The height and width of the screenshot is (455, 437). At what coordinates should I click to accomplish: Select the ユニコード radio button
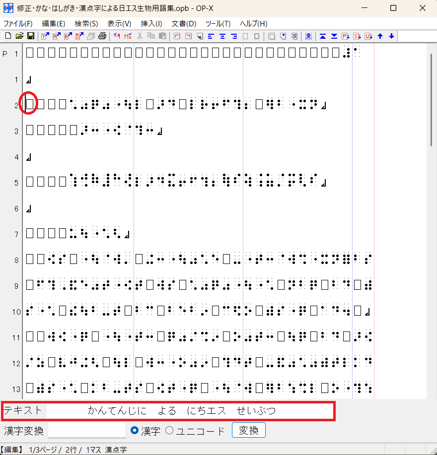[x=169, y=431]
